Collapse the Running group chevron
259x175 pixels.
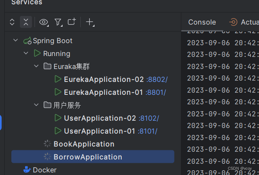(26, 53)
